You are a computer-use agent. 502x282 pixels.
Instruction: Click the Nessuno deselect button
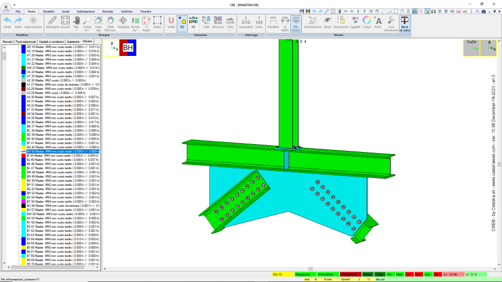[218, 22]
